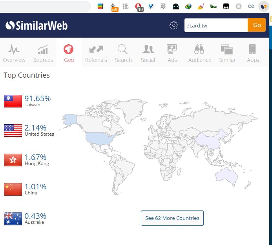Click the SimilarWeb extension icon in browser toolbar
Screen dimensions: 272x245
tap(264, 6)
